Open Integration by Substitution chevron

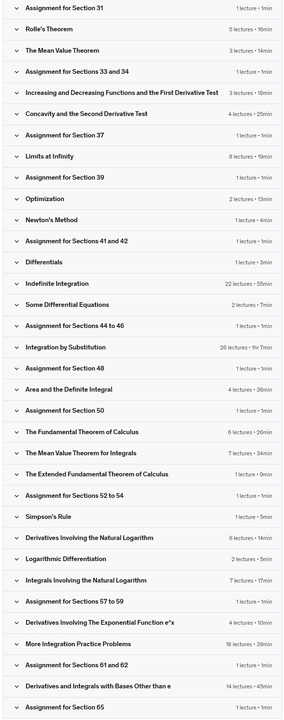(17, 348)
